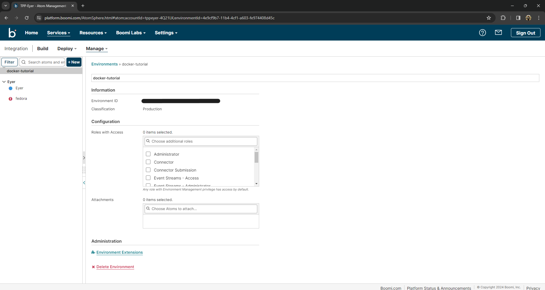The width and height of the screenshot is (545, 290).
Task: Open the Environment Extensions link
Action: [120, 252]
